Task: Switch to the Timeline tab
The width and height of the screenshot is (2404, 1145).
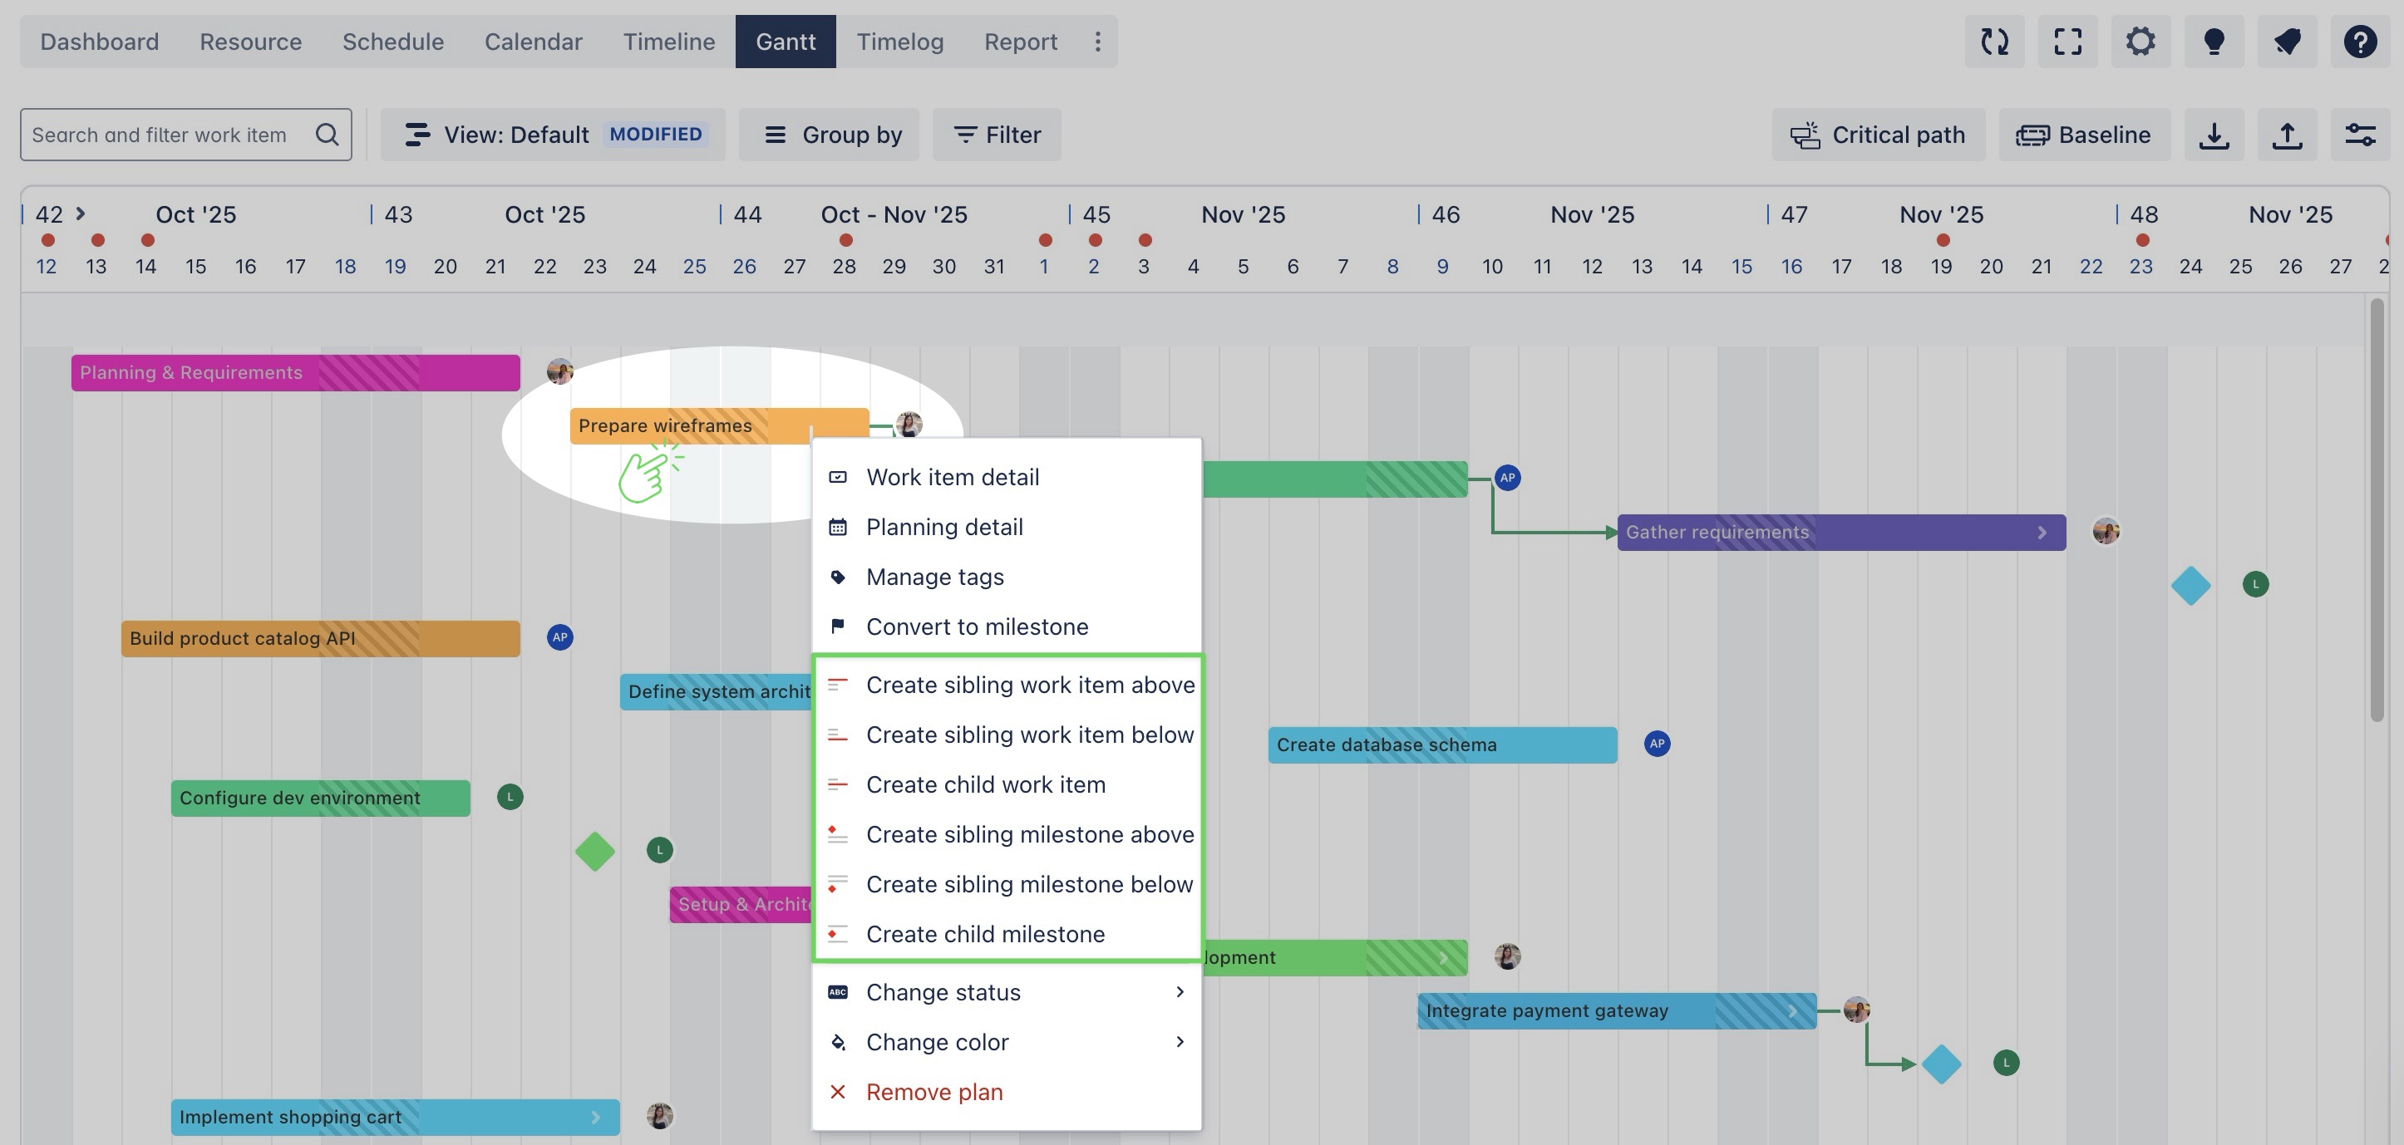Action: (x=668, y=41)
